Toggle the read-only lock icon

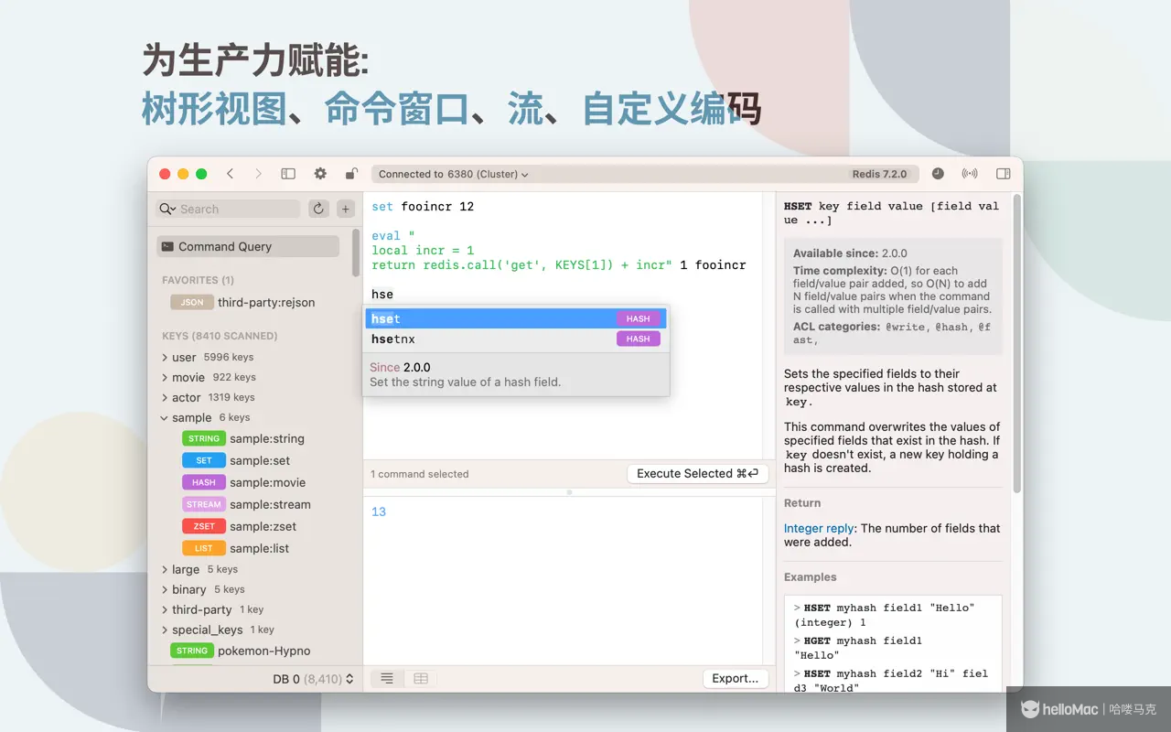[350, 174]
